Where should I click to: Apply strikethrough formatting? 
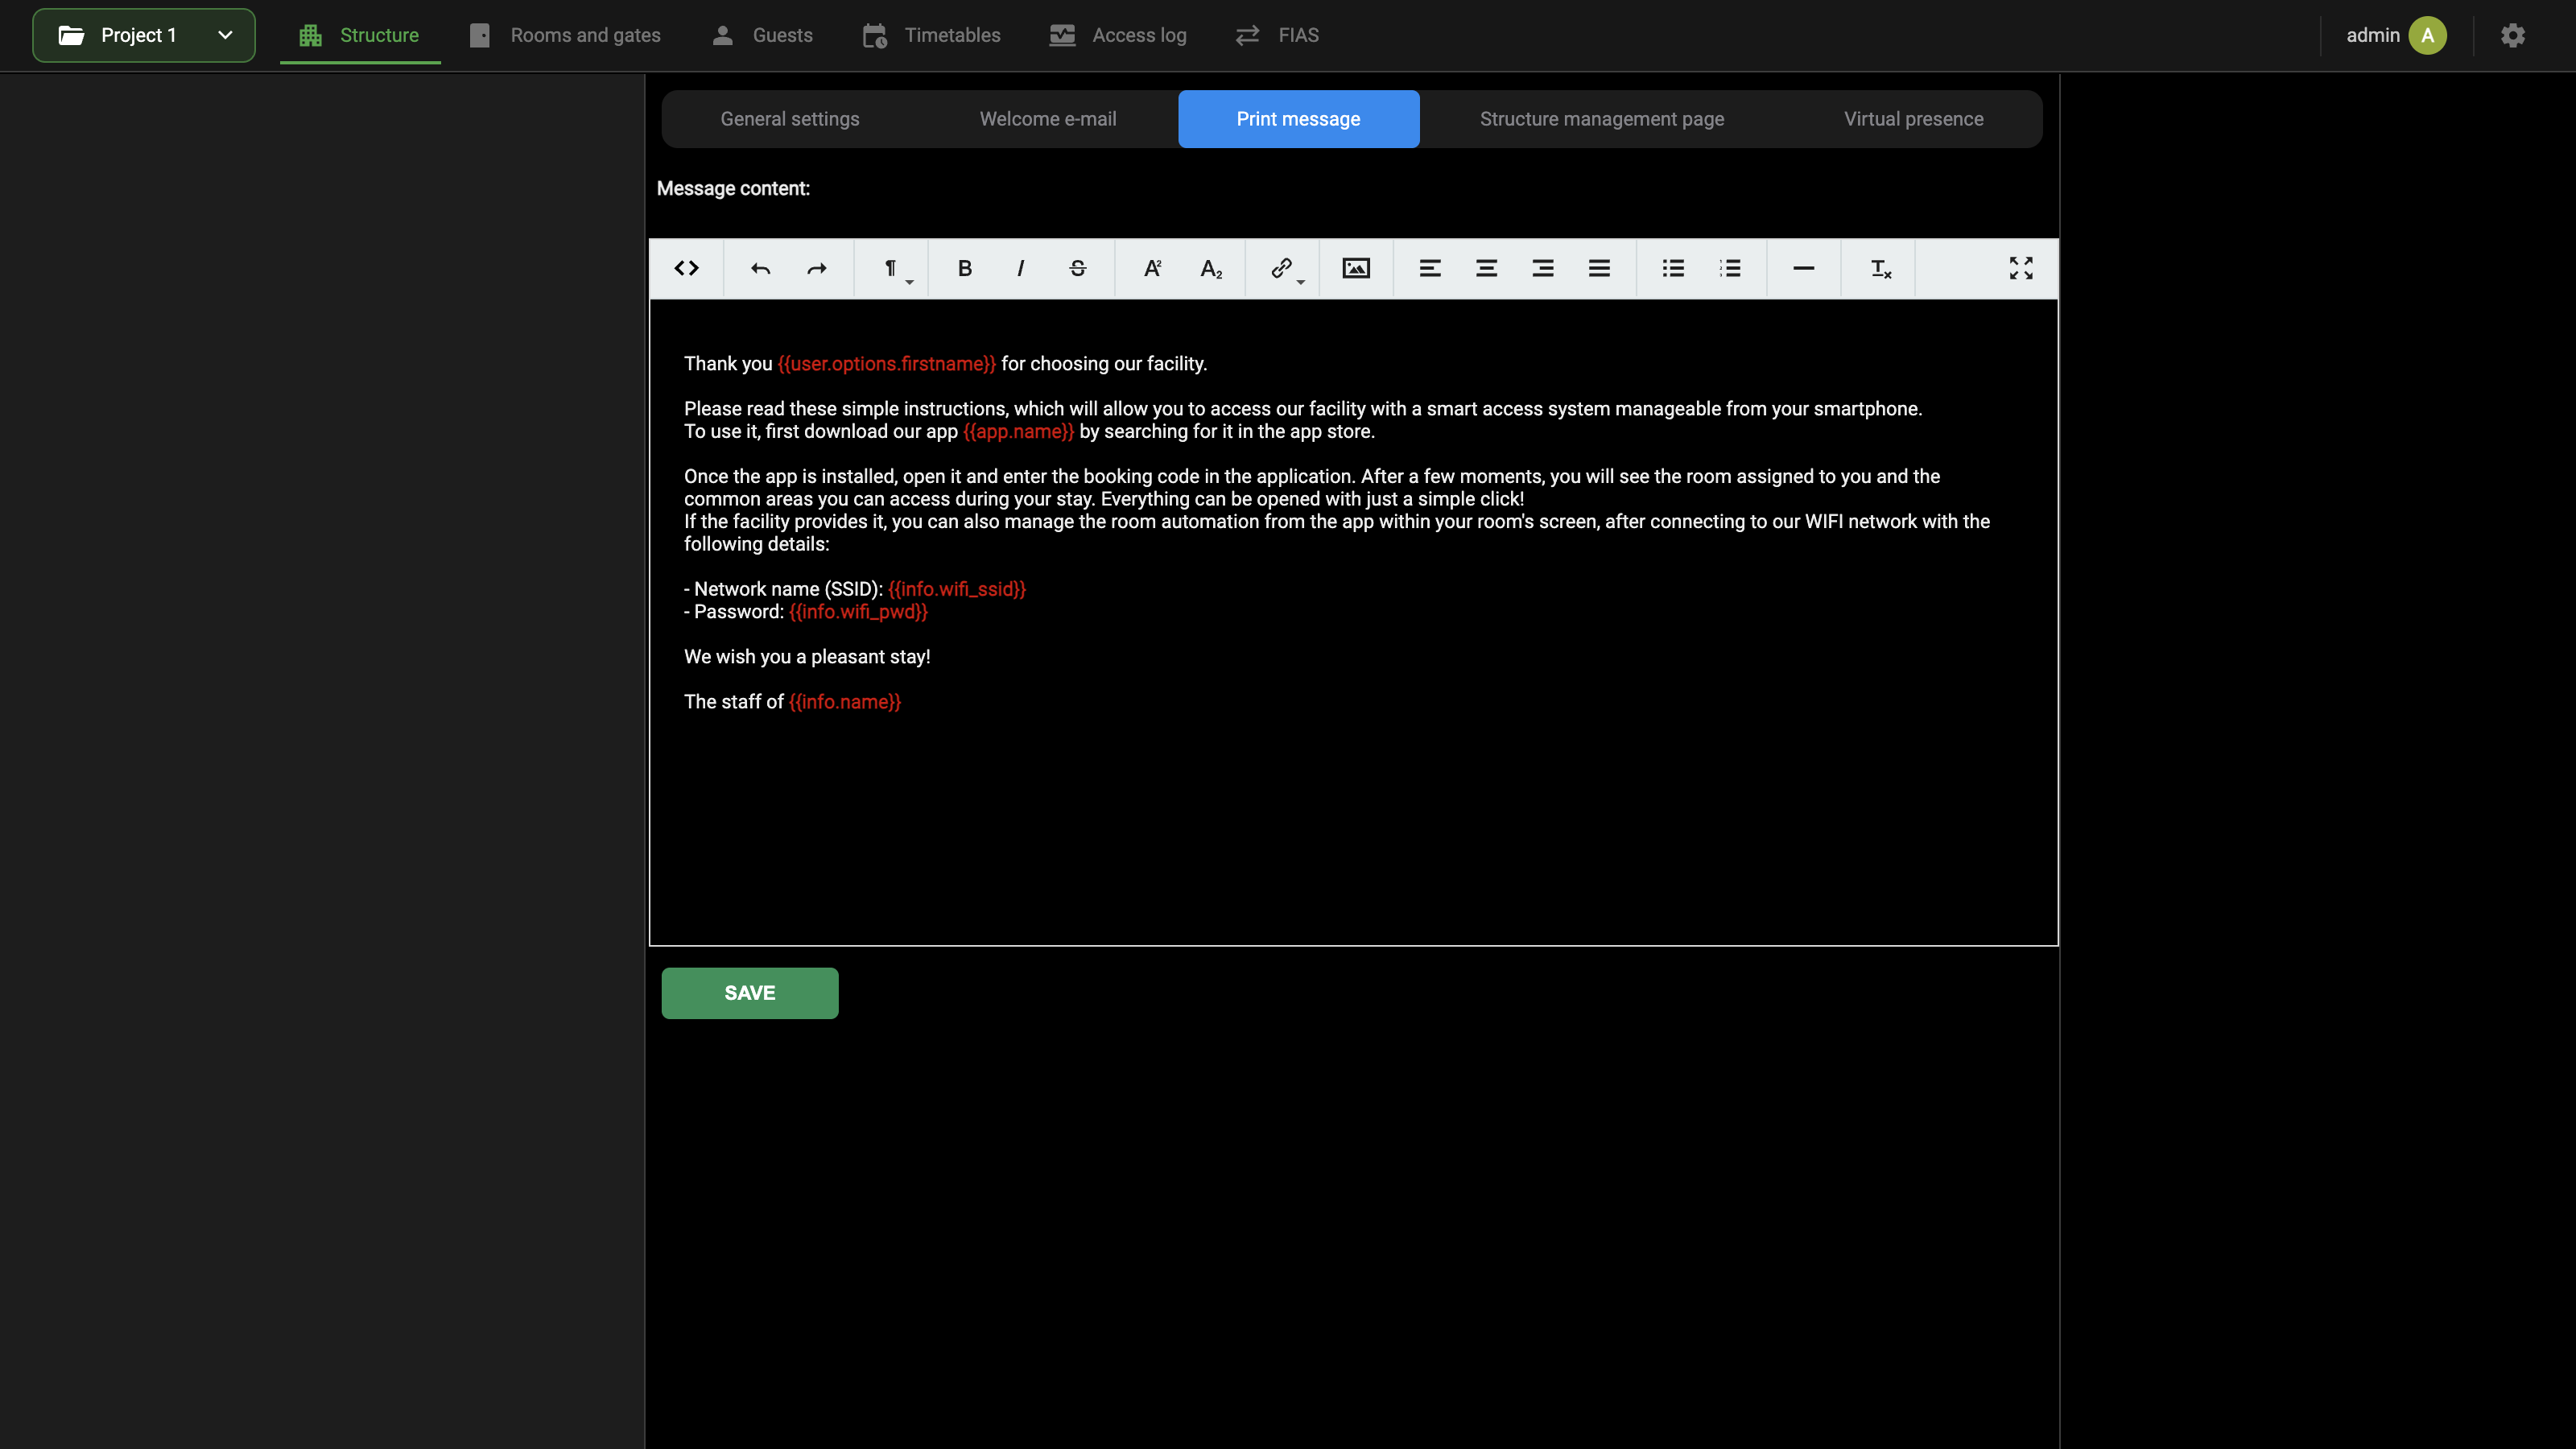[x=1078, y=268]
